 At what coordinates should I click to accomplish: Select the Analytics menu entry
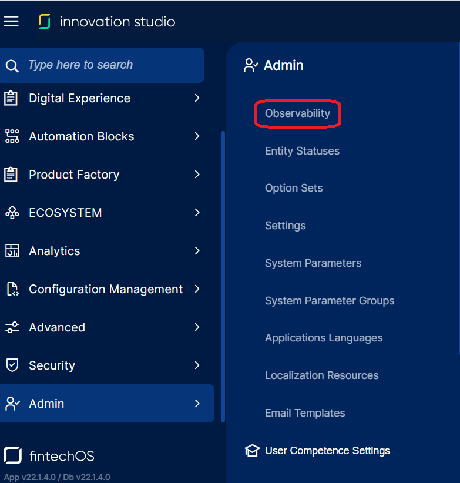[55, 251]
